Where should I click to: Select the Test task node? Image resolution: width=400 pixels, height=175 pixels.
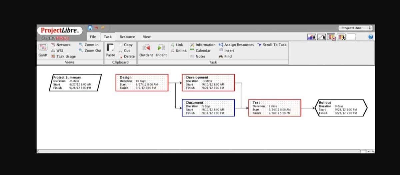coord(275,108)
